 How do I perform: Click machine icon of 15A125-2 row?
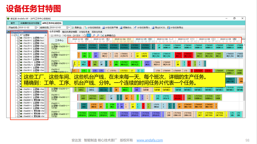tap(21, 46)
